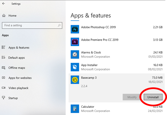
Task: Go to Apps for websites
Action: (x=20, y=78)
